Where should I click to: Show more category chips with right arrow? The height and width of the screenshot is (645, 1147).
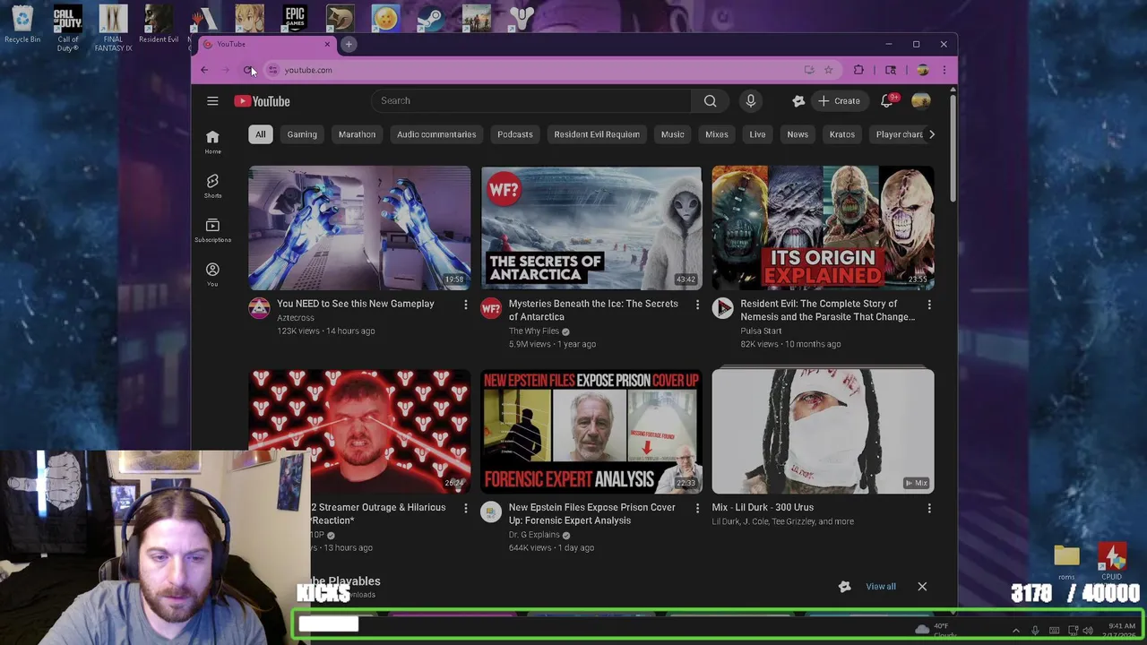932,134
